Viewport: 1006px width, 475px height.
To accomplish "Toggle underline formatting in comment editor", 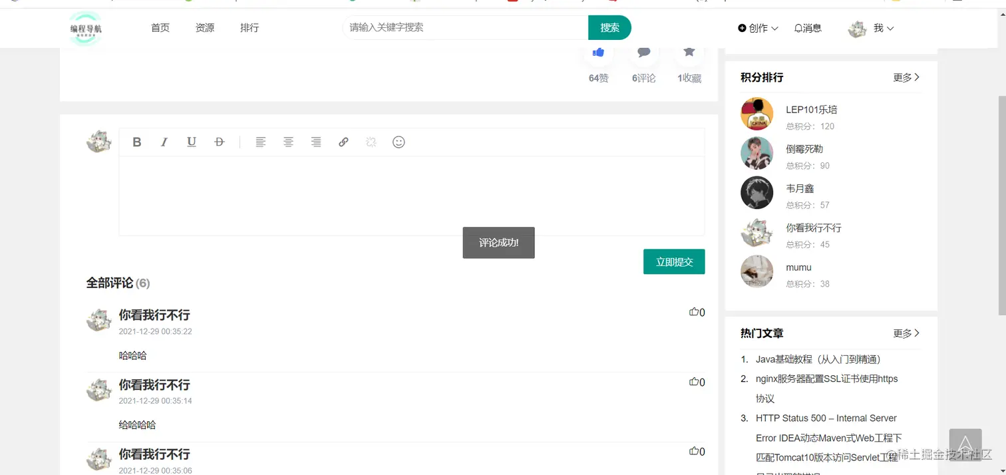I will 192,142.
